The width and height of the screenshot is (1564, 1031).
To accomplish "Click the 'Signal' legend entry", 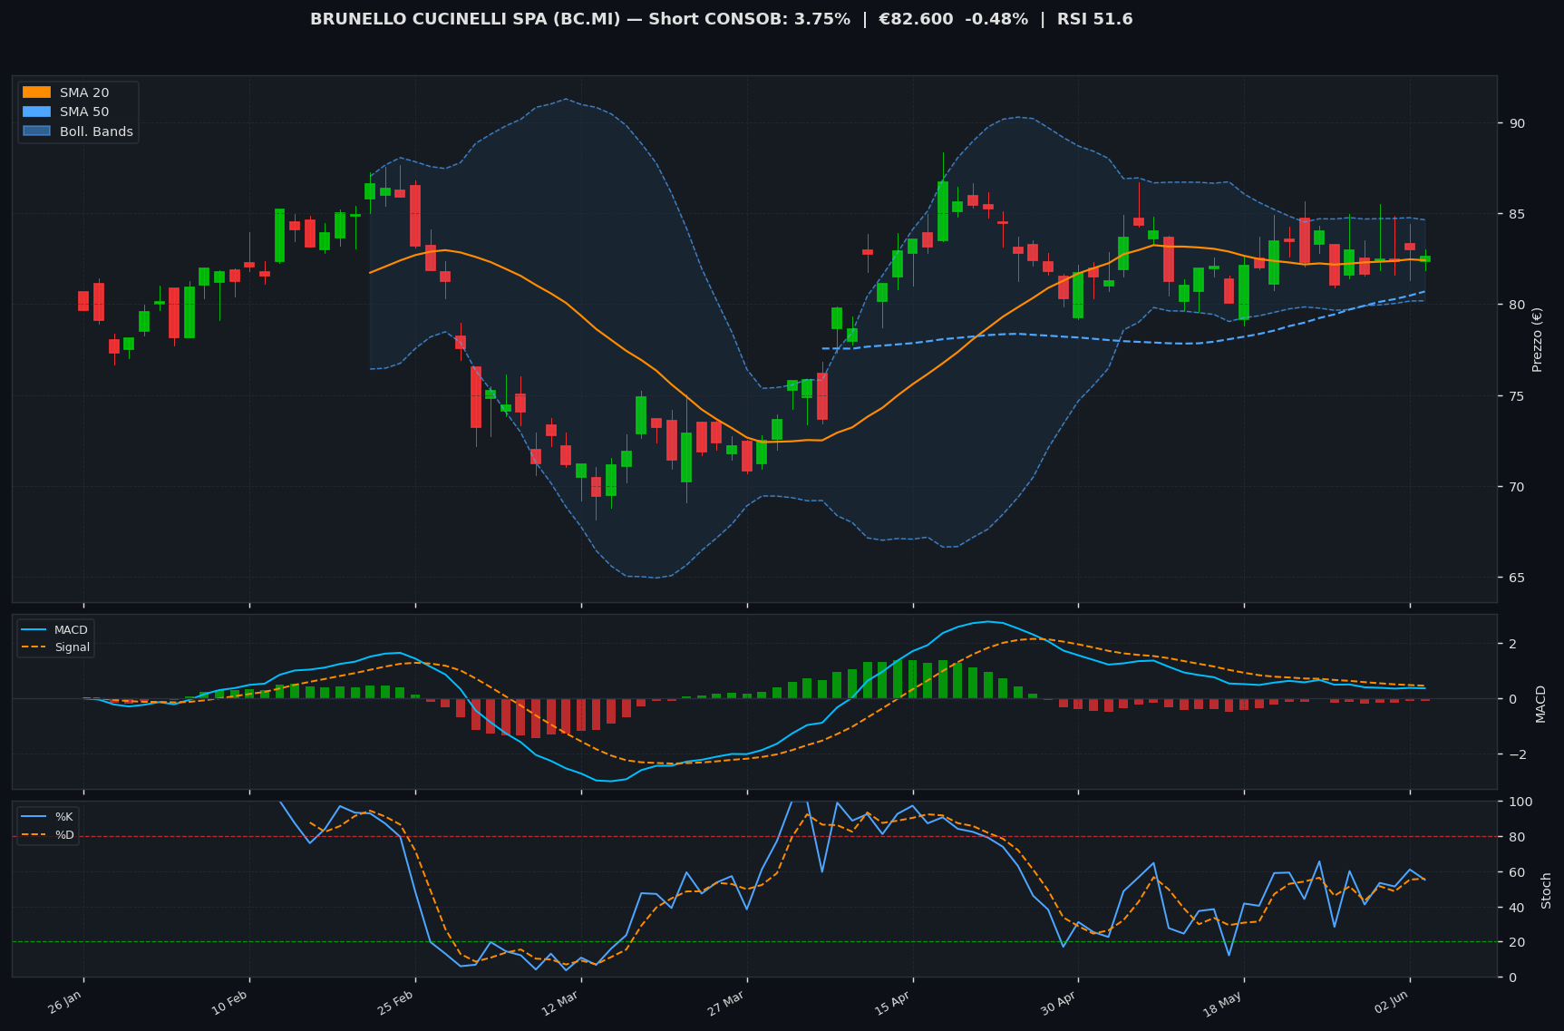I will coord(55,647).
